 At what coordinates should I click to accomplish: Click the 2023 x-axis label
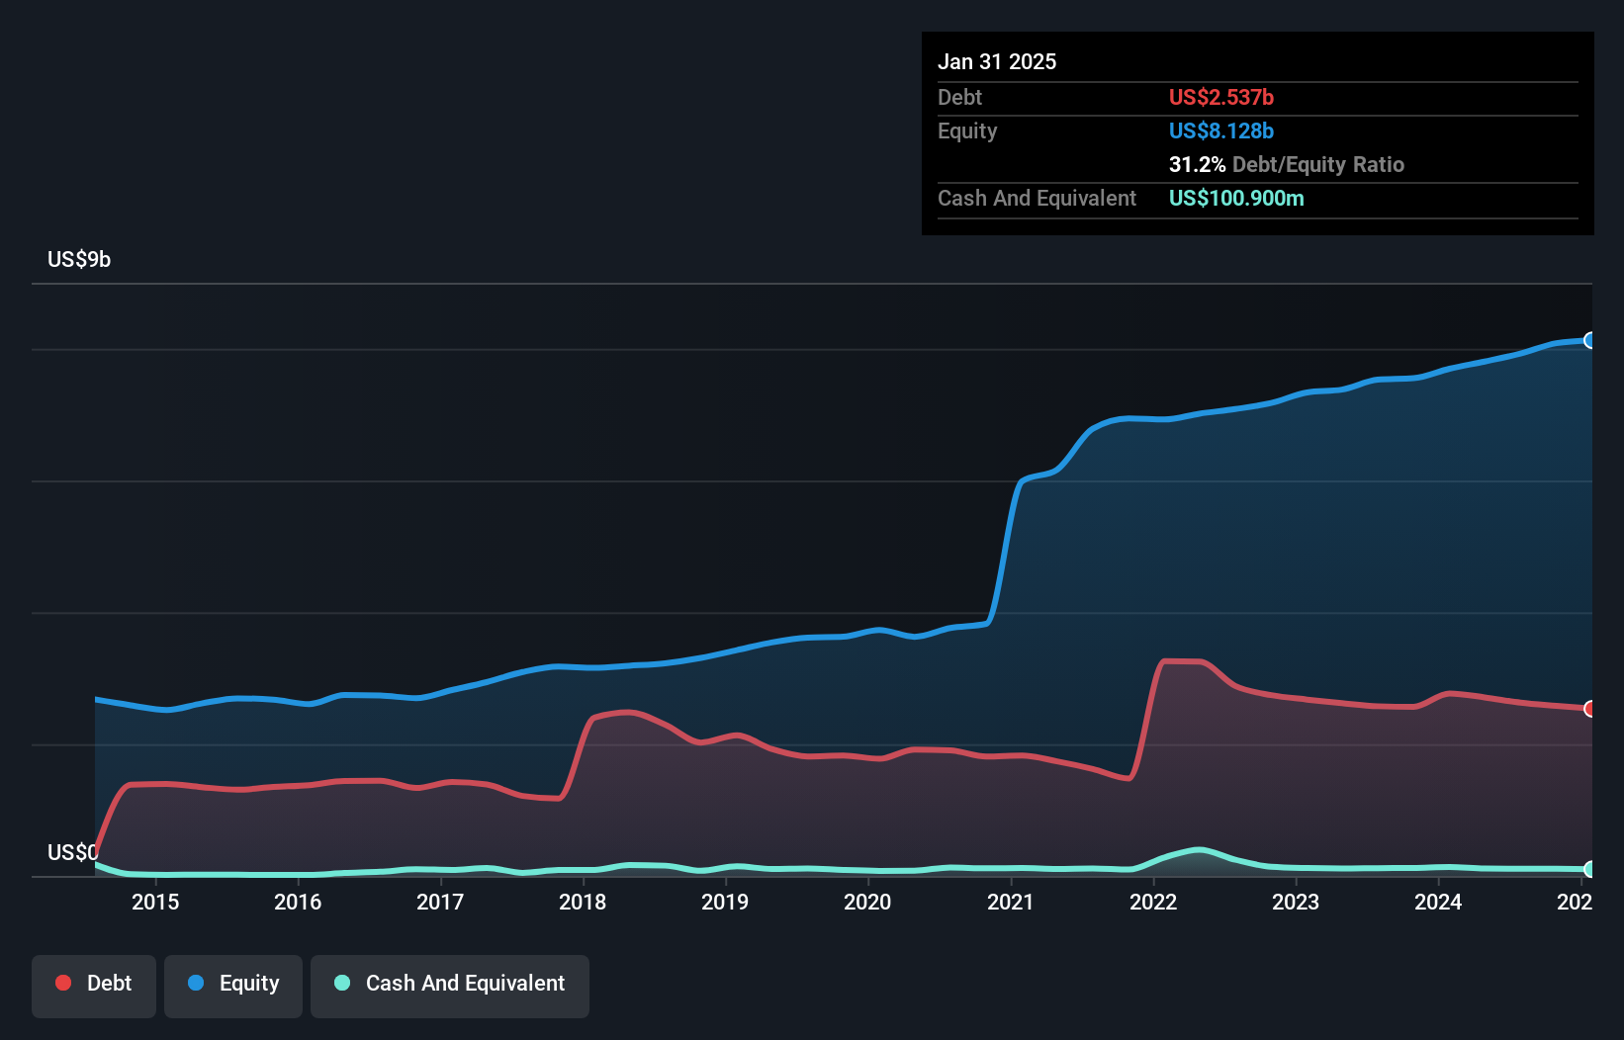tap(1296, 902)
